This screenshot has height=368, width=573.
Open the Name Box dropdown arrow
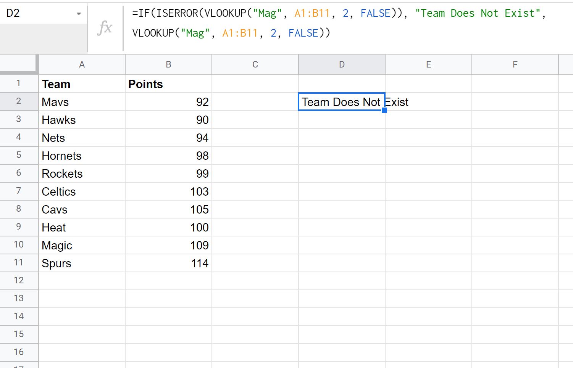[79, 14]
